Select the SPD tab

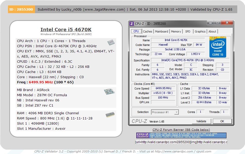(x=188, y=31)
